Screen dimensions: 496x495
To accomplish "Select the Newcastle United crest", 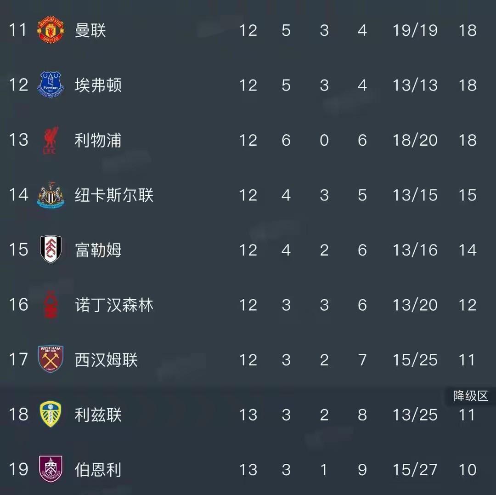I will [51, 195].
